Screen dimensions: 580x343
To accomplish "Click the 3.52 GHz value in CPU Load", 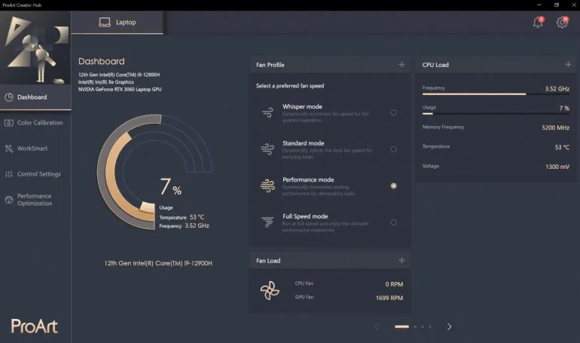I will tap(557, 89).
